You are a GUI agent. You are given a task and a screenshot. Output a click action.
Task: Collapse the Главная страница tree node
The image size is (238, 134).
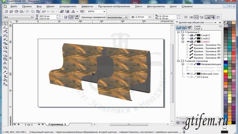click(178, 61)
